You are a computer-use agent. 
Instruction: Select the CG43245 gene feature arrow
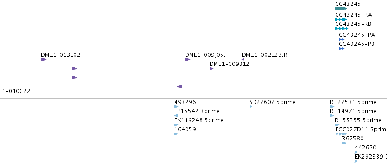341,9
